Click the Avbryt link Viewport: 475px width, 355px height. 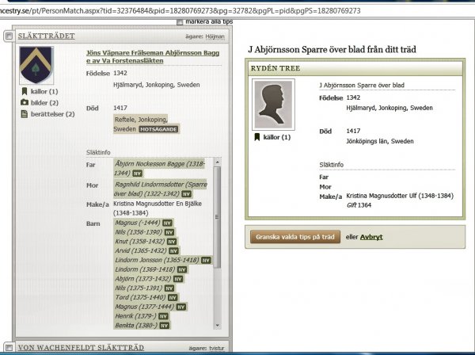pyautogui.click(x=371, y=236)
